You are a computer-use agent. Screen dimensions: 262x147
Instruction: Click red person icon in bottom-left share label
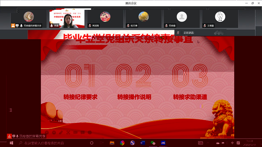point(9,136)
